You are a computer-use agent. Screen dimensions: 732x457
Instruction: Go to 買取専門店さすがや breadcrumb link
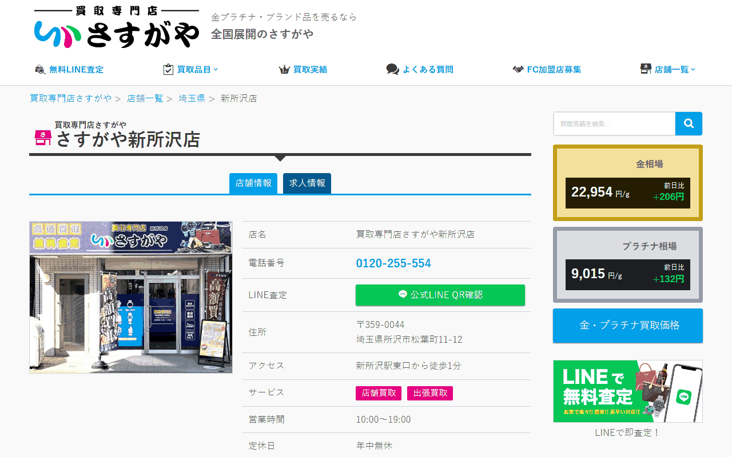[71, 98]
